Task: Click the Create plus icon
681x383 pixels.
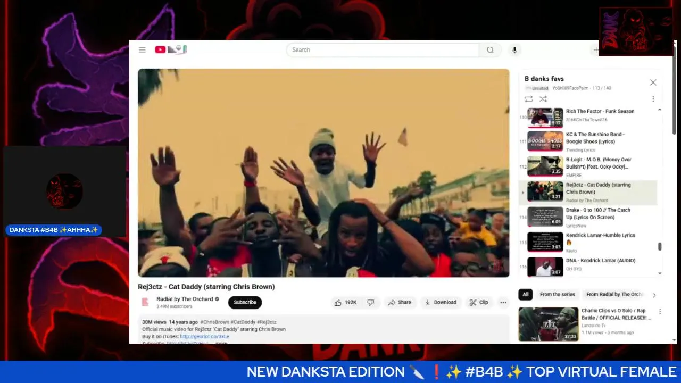Action: (596, 50)
